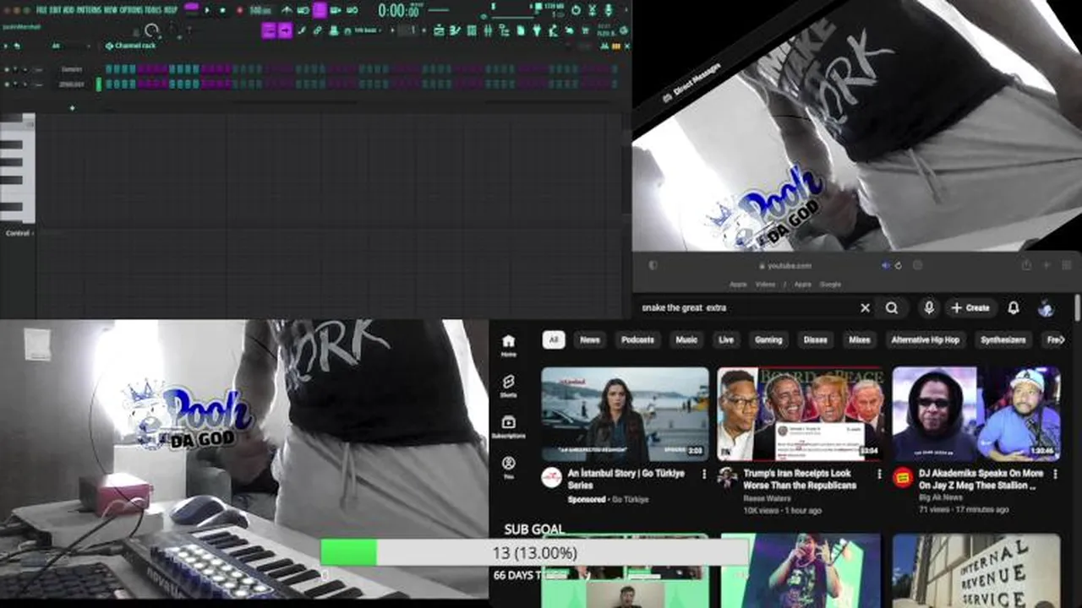Click the link chain icon in FL Studio toolbar
The image size is (1082, 608).
pos(317,30)
